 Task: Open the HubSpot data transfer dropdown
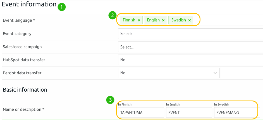point(190,60)
